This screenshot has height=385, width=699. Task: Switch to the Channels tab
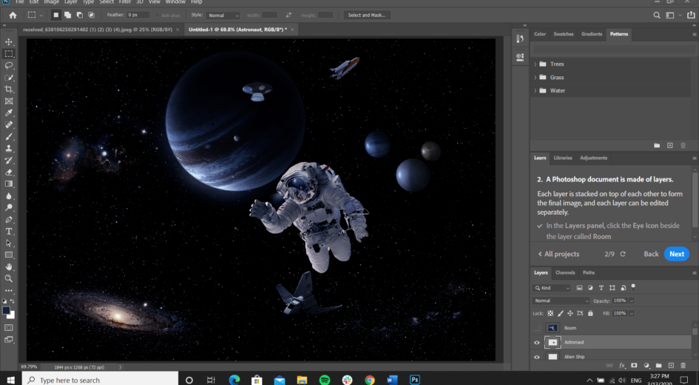click(565, 272)
